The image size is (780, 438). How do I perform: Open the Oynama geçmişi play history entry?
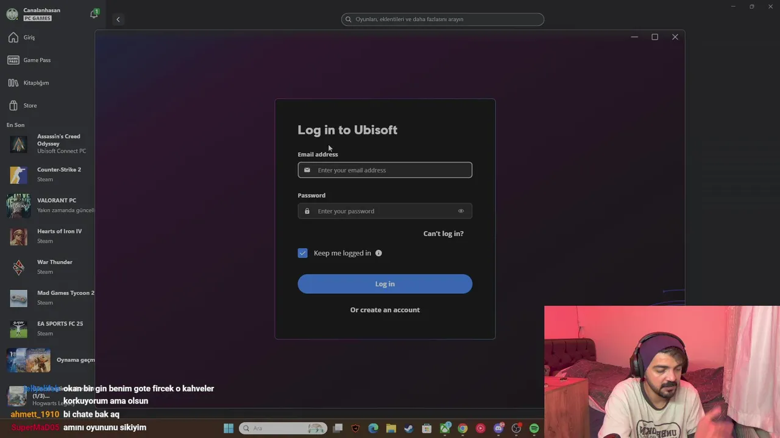(49, 360)
